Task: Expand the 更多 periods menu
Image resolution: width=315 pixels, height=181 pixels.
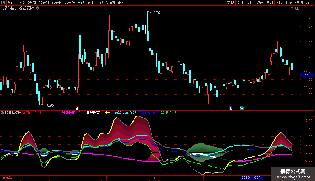Action: [x=122, y=3]
